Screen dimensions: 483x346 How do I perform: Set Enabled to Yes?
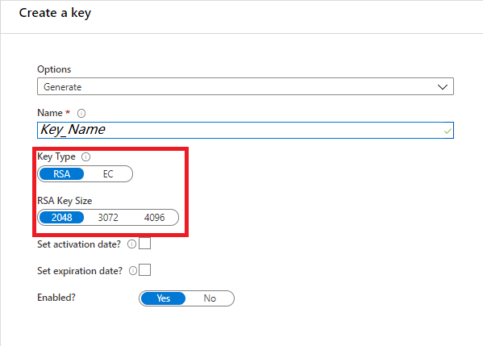pos(163,298)
